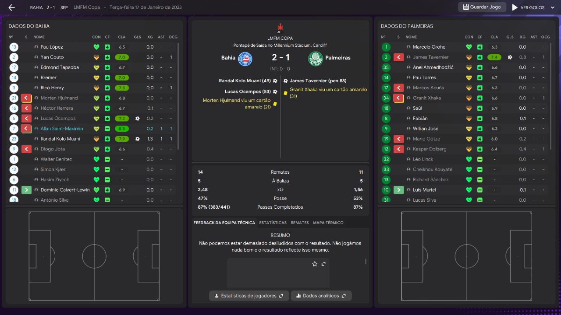Viewport: 561px width, 315px height.
Task: Sort Bahia table by CLA column
Action: [x=121, y=37]
